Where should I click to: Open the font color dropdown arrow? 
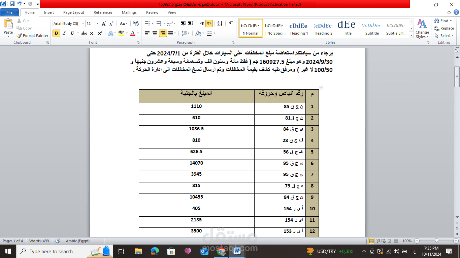coord(138,33)
